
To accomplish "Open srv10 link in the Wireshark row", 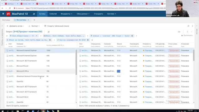I will click(12, 76).
